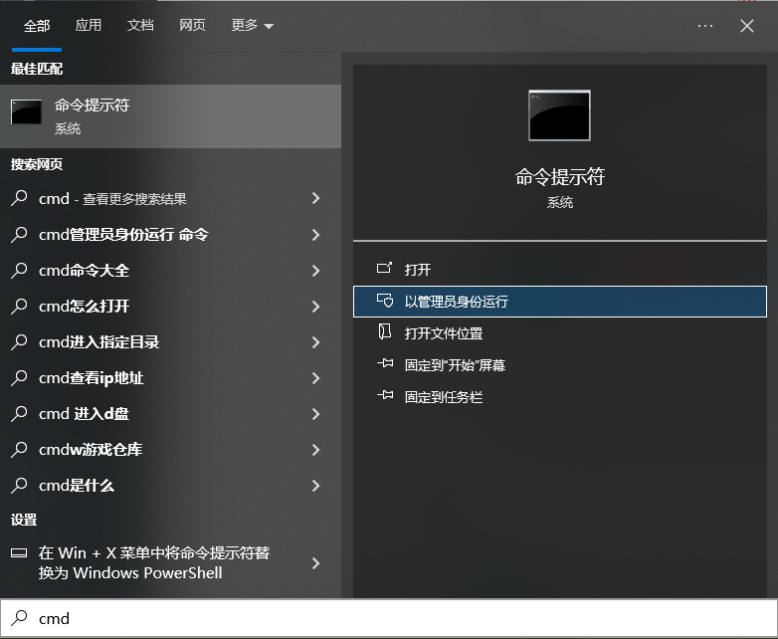
Task: Switch to the 文档 tab
Action: point(140,26)
